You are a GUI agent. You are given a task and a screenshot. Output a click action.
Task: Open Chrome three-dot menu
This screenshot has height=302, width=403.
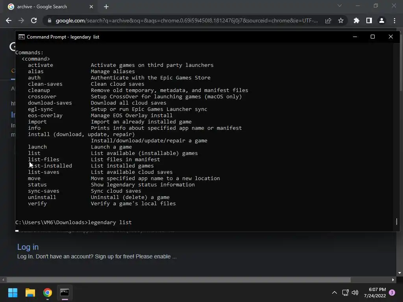394,20
